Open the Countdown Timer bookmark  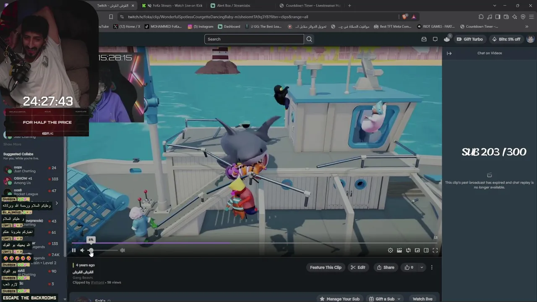click(x=479, y=26)
